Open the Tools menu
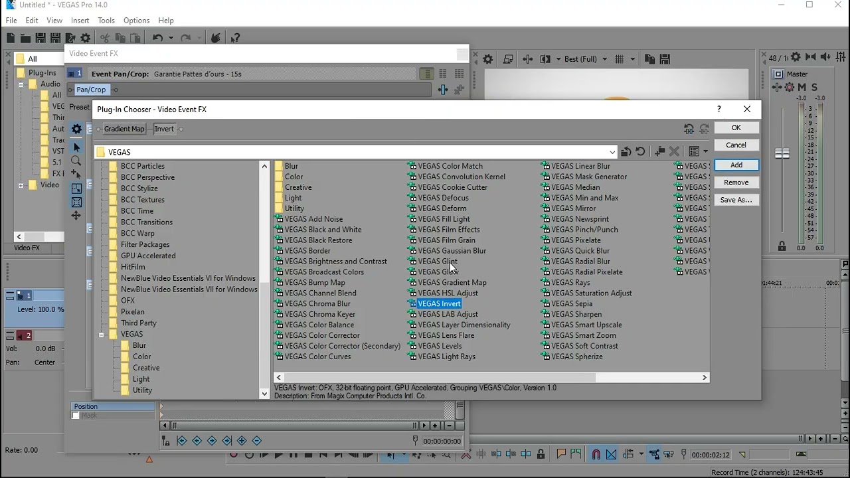Image resolution: width=850 pixels, height=478 pixels. [106, 21]
